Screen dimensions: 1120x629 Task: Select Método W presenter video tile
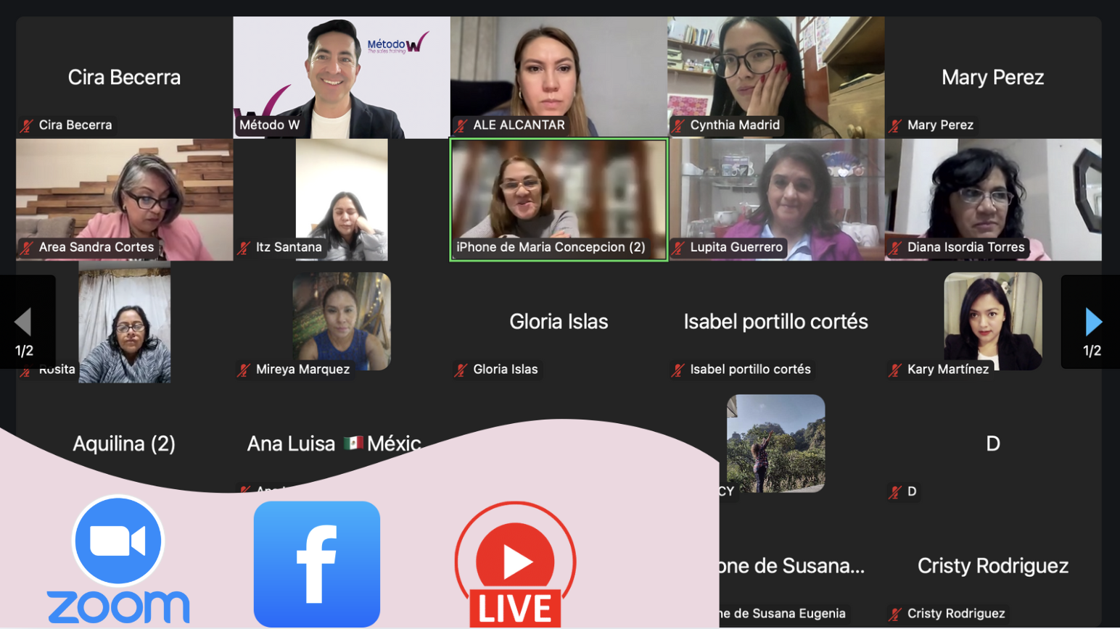[x=342, y=77]
